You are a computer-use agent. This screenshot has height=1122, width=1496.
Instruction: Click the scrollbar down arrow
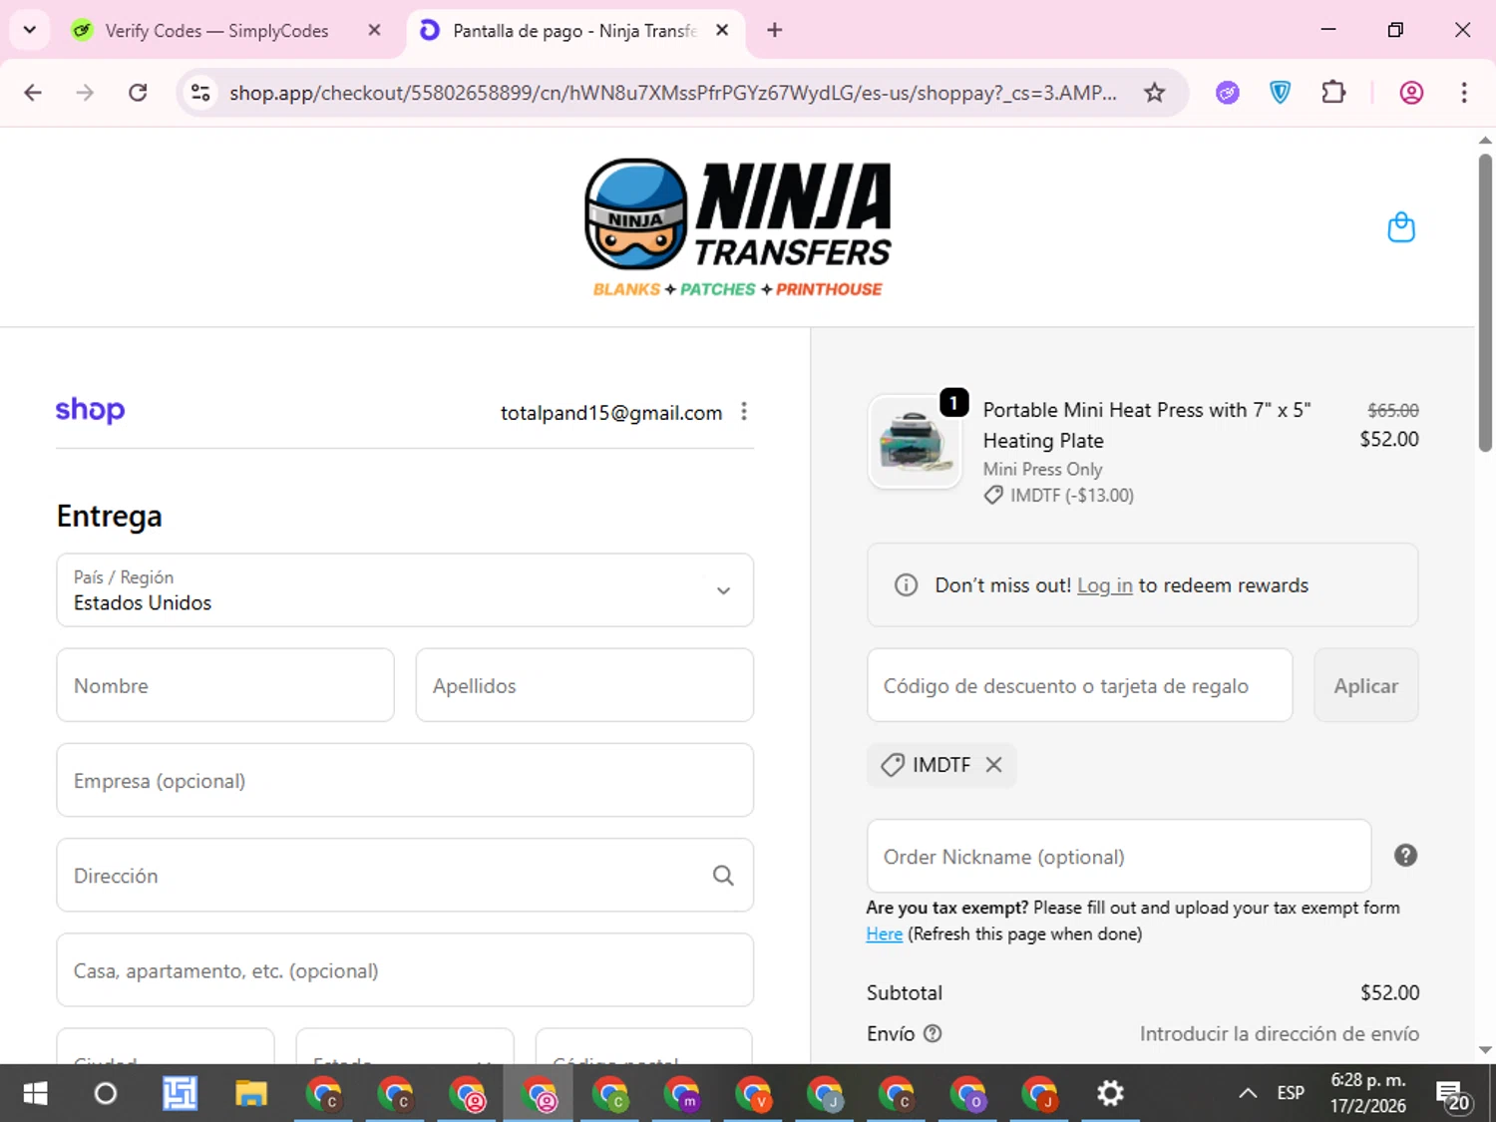[1485, 1049]
